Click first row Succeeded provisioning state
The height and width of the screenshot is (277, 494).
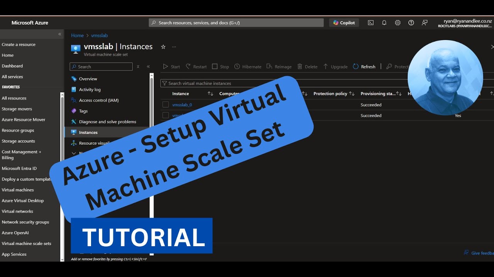tap(371, 105)
